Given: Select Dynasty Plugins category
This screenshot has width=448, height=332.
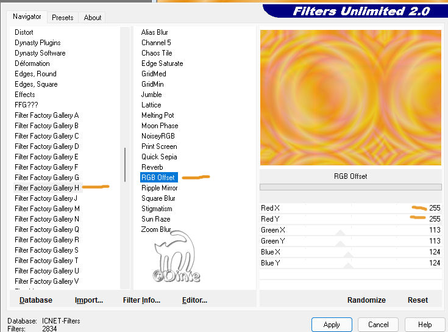Looking at the screenshot, I should pyautogui.click(x=37, y=43).
